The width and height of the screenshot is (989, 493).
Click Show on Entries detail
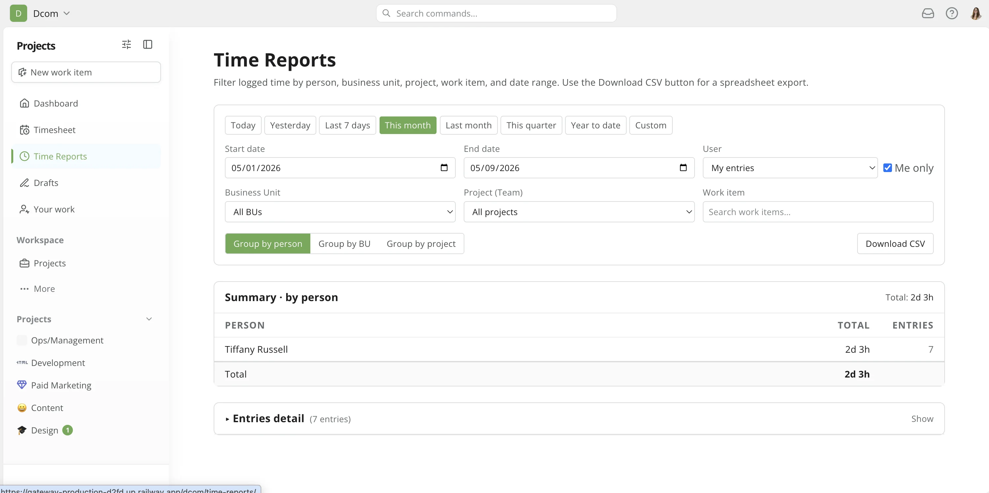coord(922,419)
